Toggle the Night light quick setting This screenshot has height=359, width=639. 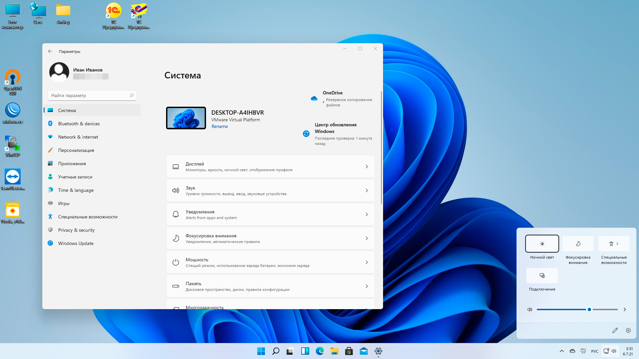(542, 244)
